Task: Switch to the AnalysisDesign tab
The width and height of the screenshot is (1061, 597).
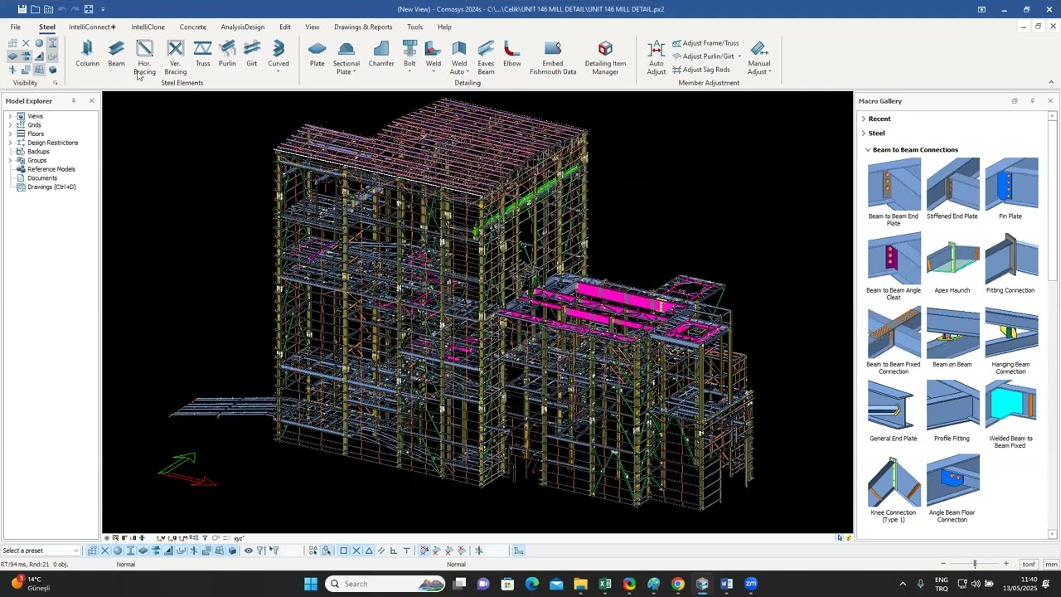Action: (x=243, y=27)
